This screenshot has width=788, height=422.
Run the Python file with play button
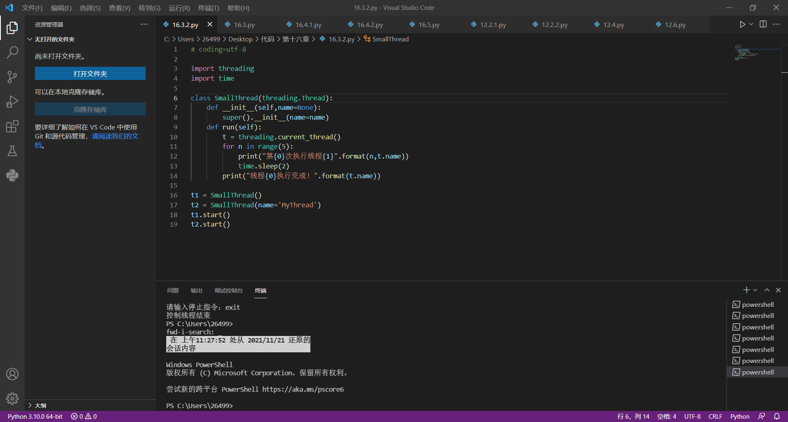point(742,25)
